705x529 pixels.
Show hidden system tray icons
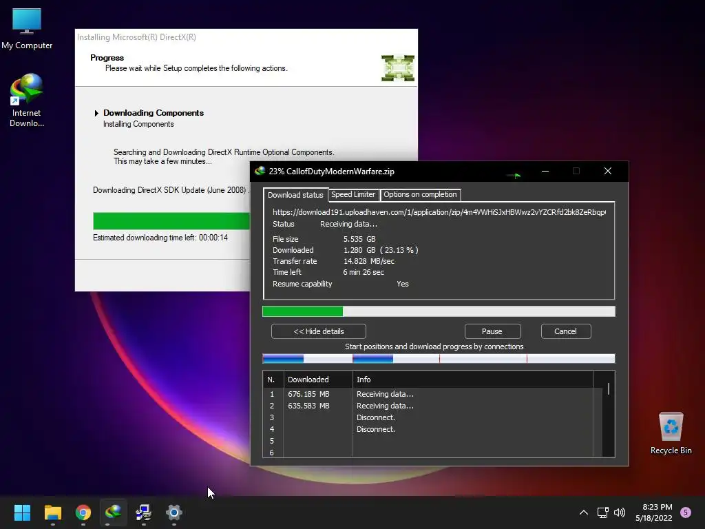pos(584,512)
